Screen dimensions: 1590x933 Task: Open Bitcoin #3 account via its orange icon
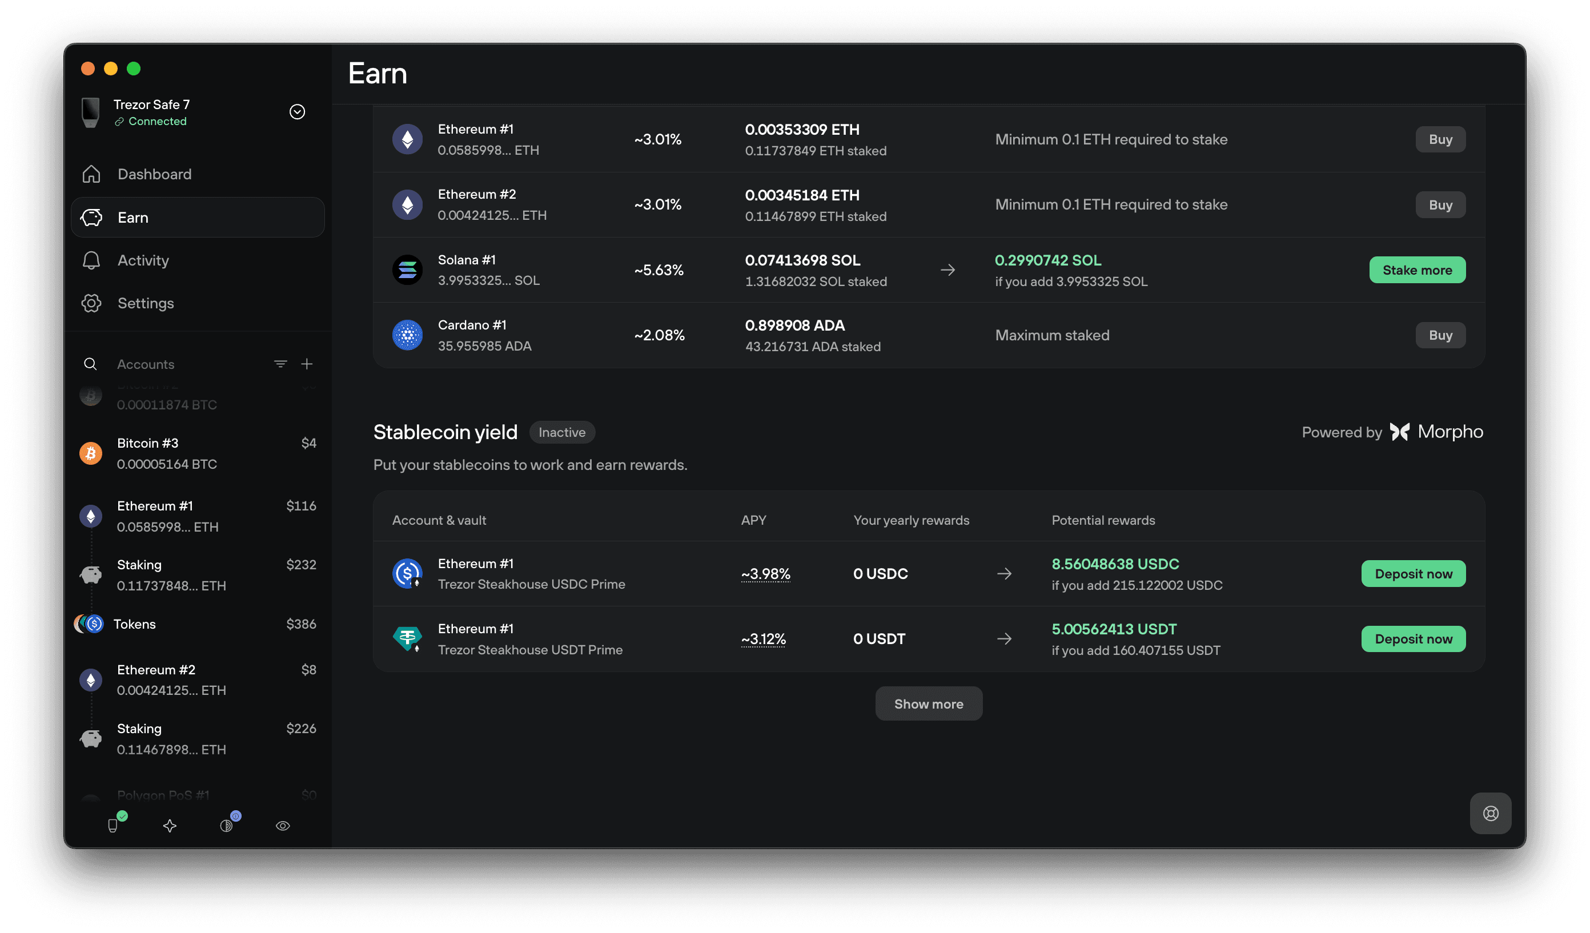(x=91, y=453)
